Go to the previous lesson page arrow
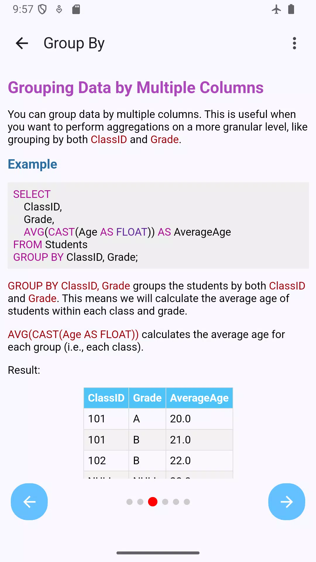The height and width of the screenshot is (562, 316). (x=29, y=502)
